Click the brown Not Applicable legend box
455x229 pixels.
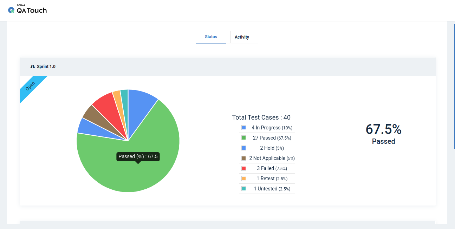[x=244, y=158]
